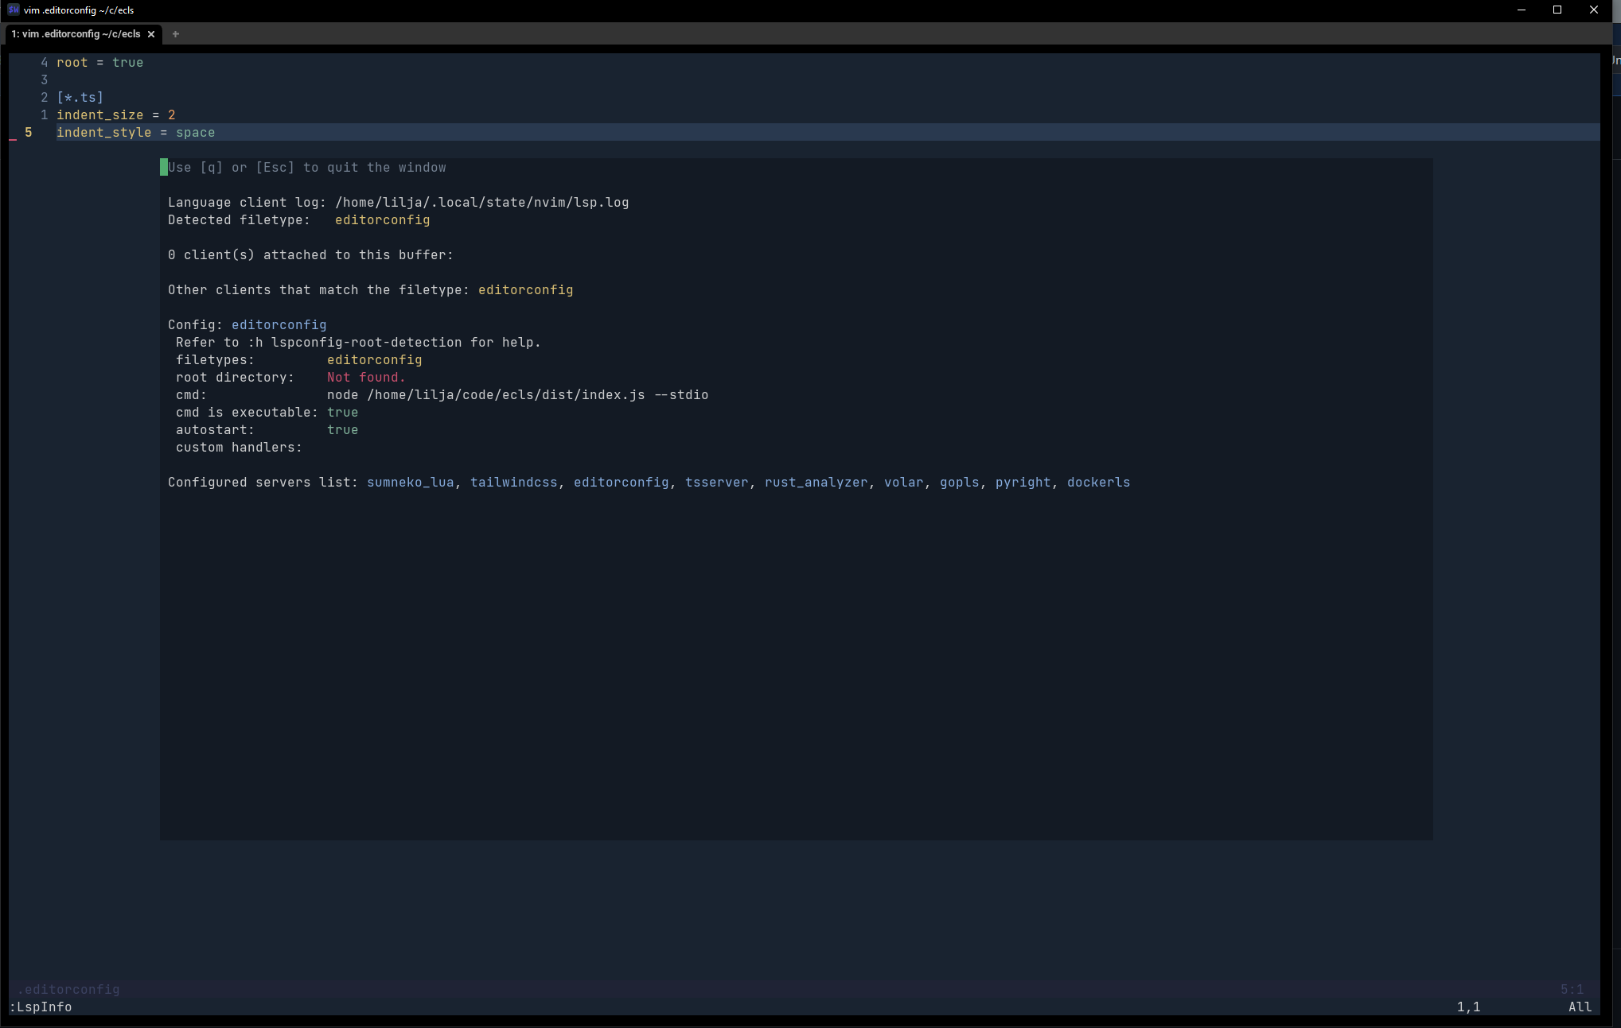Click the 'All' scroll position indicator
The image size is (1621, 1028).
click(x=1580, y=1007)
